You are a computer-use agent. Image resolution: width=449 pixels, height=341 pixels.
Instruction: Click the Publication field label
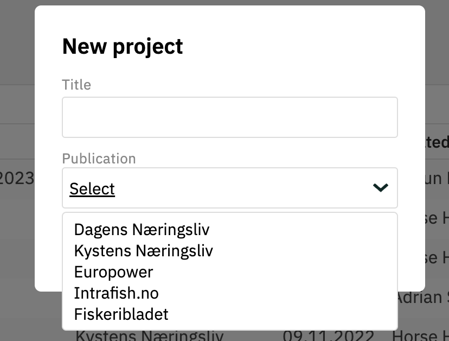(x=99, y=159)
